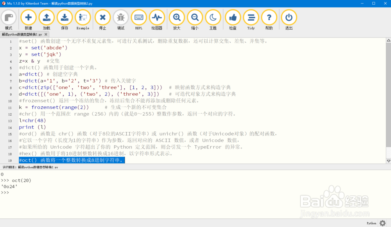Switch theme using the 主题 moon icon
Screen dimensions: 391x227
[x=212, y=17]
